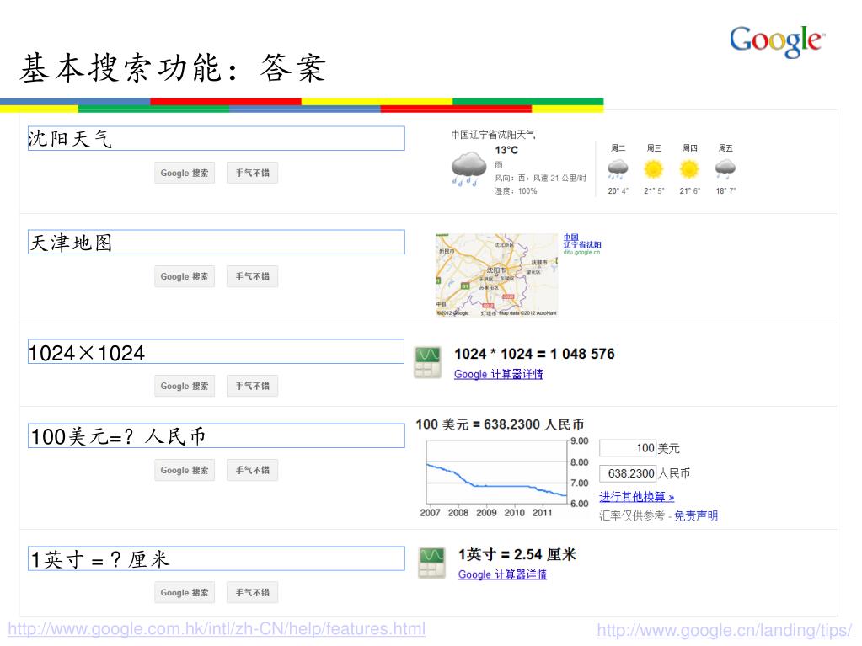The width and height of the screenshot is (862, 646).
Task: Click Google 搜索 under the 天津地图 box
Action: tap(185, 277)
